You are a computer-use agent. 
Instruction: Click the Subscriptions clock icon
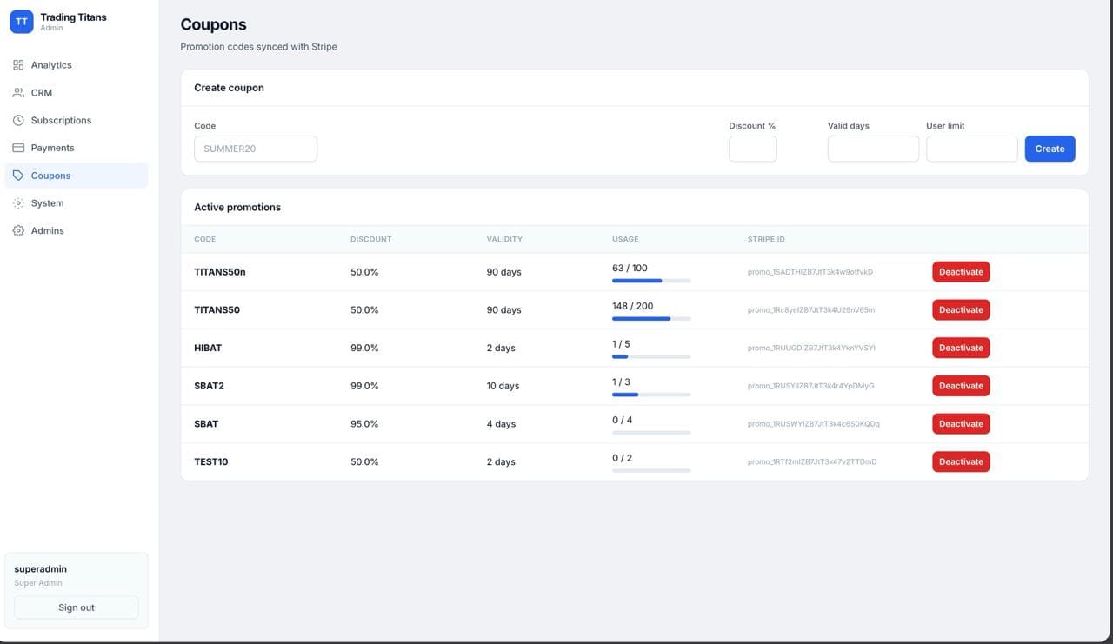coord(18,120)
